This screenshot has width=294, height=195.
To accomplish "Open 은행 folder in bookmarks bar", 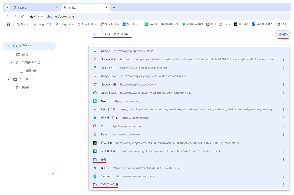I will 281,24.
